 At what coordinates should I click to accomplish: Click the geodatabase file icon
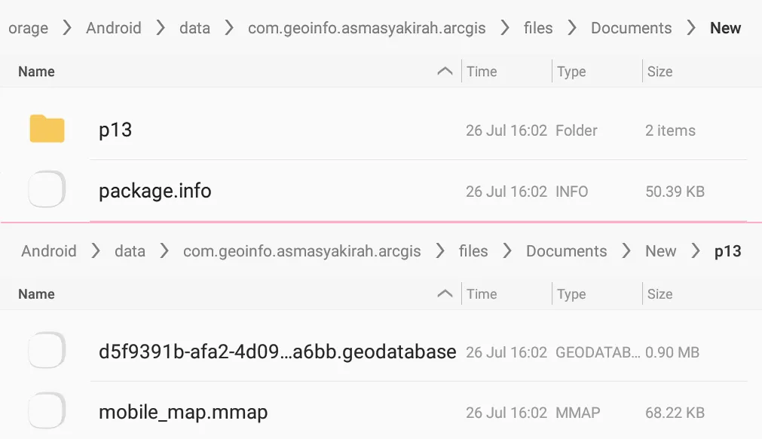point(47,352)
